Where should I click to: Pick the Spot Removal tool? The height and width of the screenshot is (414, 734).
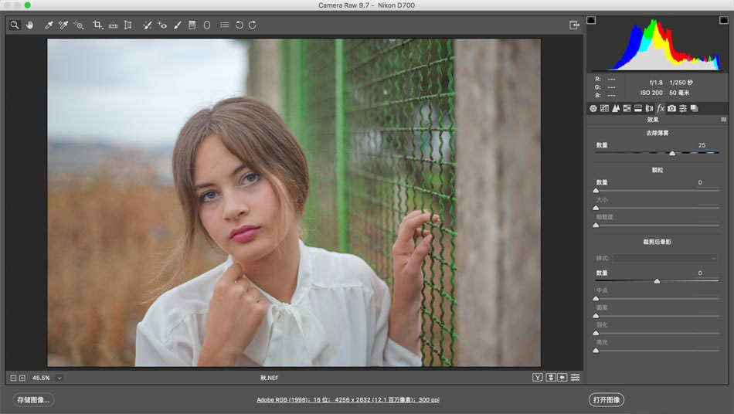tap(147, 25)
